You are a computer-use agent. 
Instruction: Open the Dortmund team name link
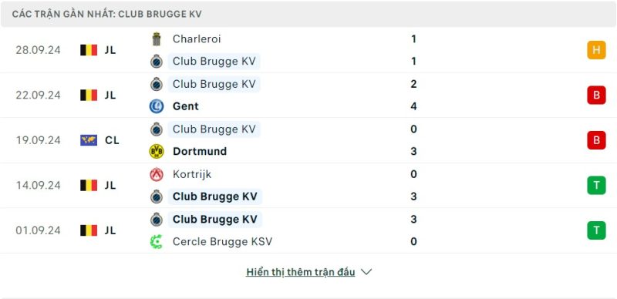(200, 152)
